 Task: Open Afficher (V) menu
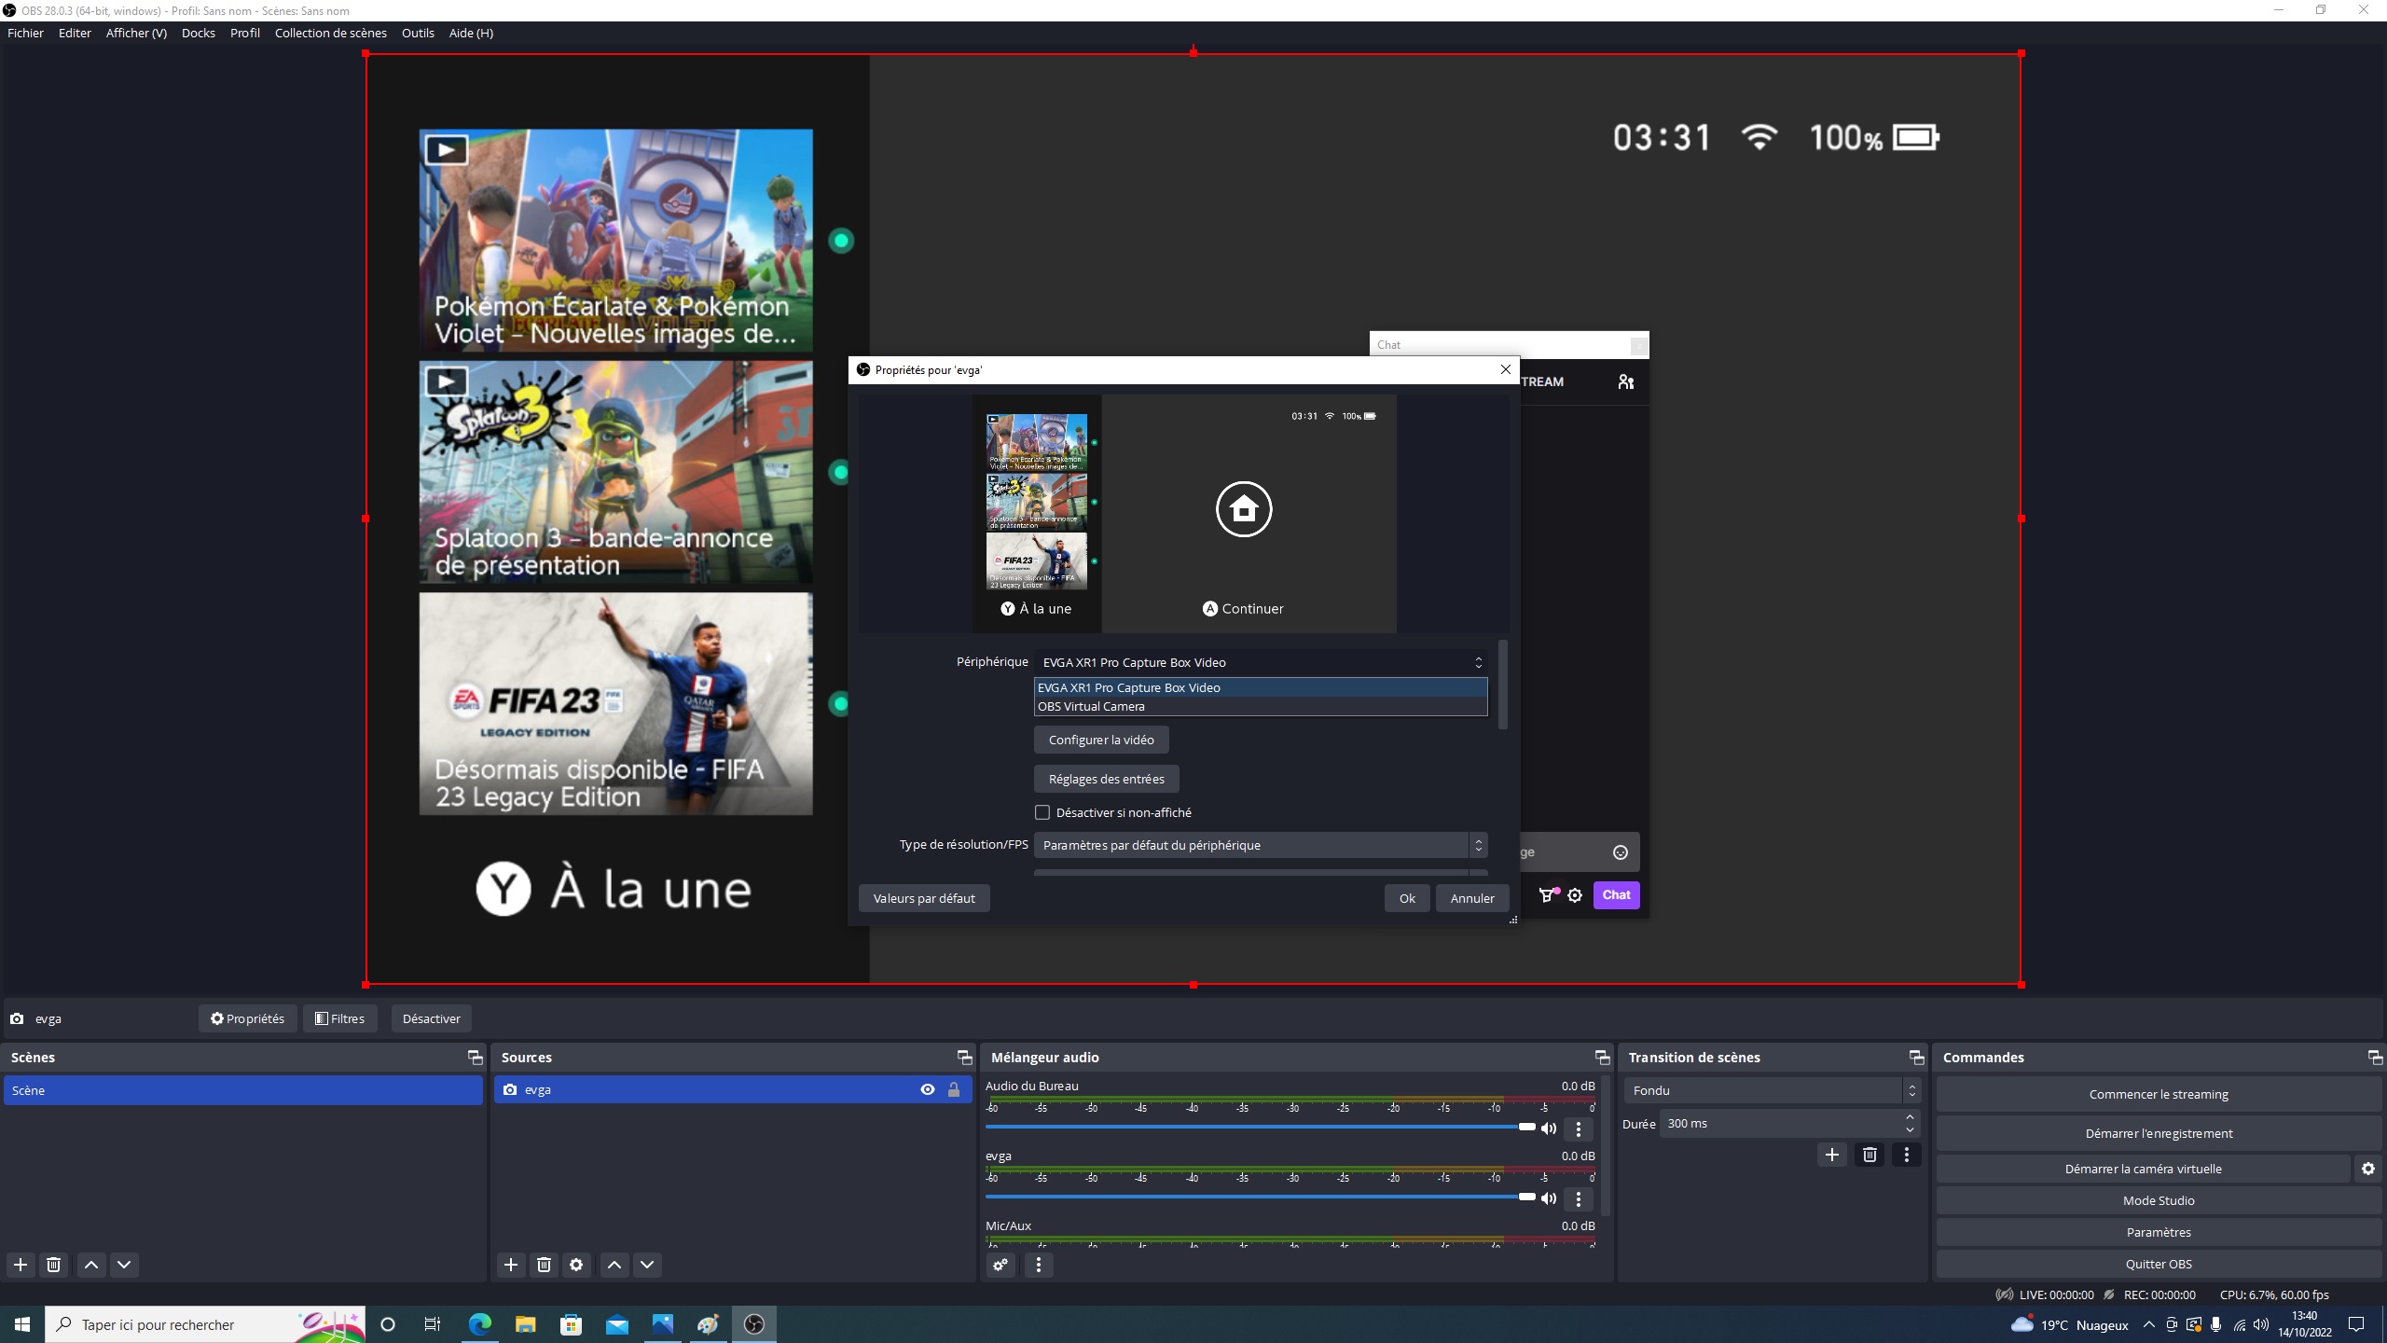click(136, 33)
